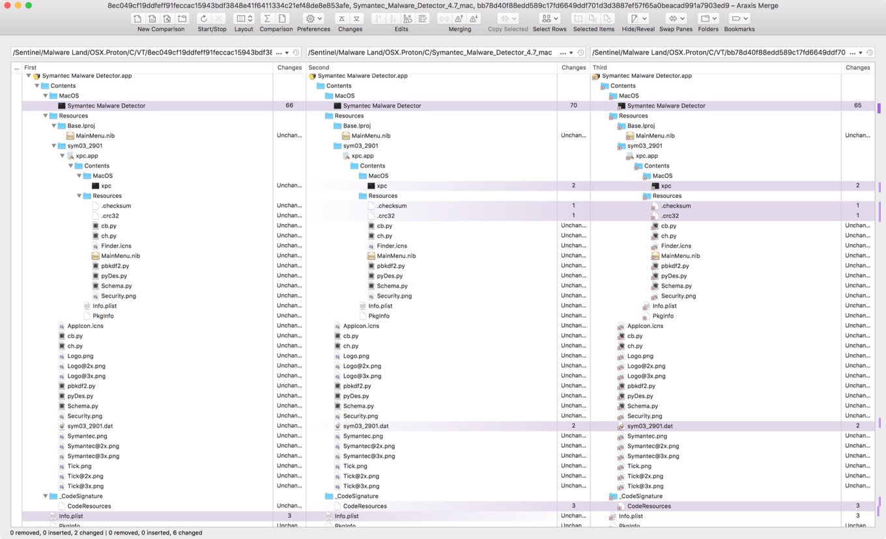This screenshot has height=539, width=886.
Task: Start a new binary comparison
Action: 152,19
